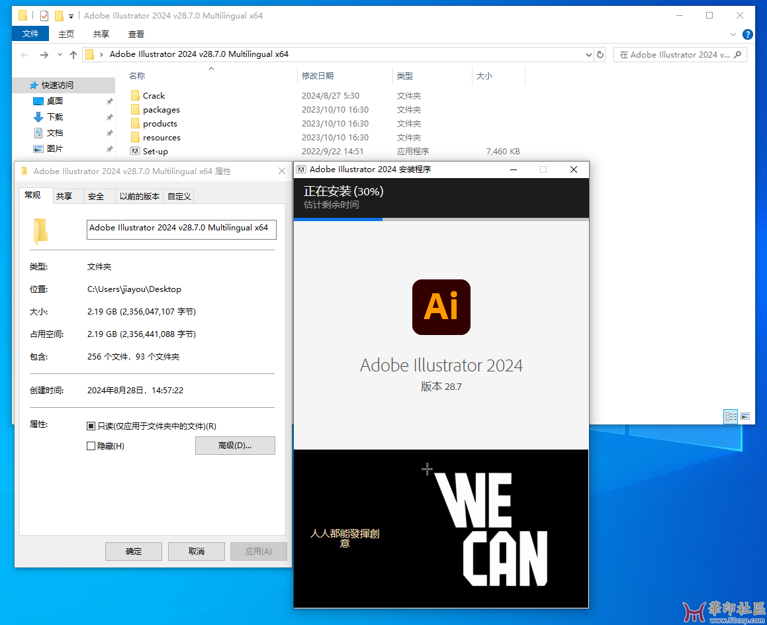This screenshot has height=625, width=767.
Task: Switch to the 自定义 tab
Action: (179, 196)
